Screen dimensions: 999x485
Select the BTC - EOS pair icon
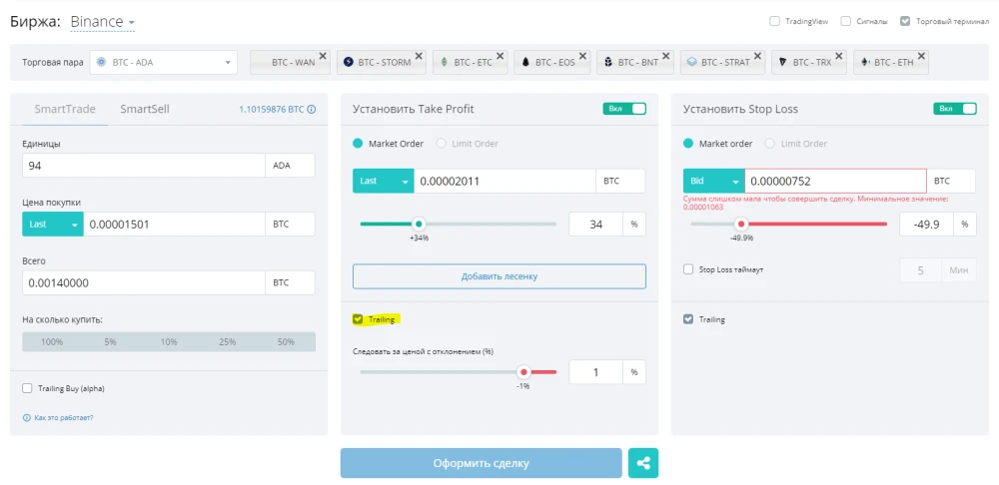525,63
